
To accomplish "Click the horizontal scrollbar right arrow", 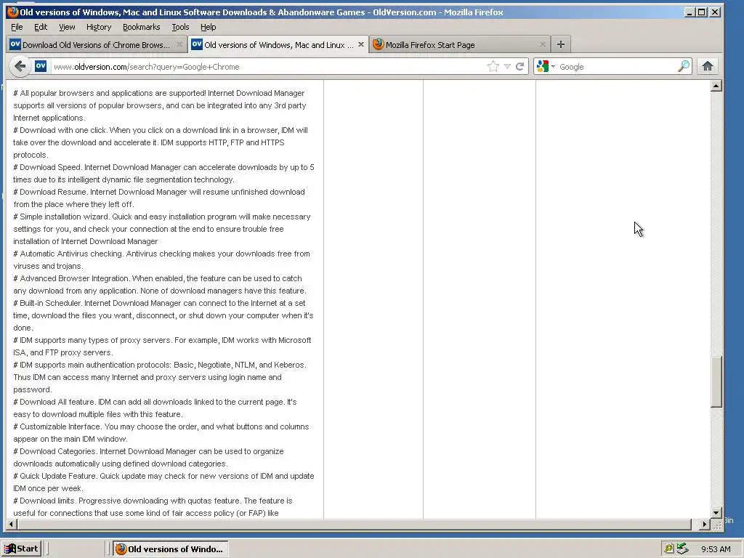I will [705, 525].
